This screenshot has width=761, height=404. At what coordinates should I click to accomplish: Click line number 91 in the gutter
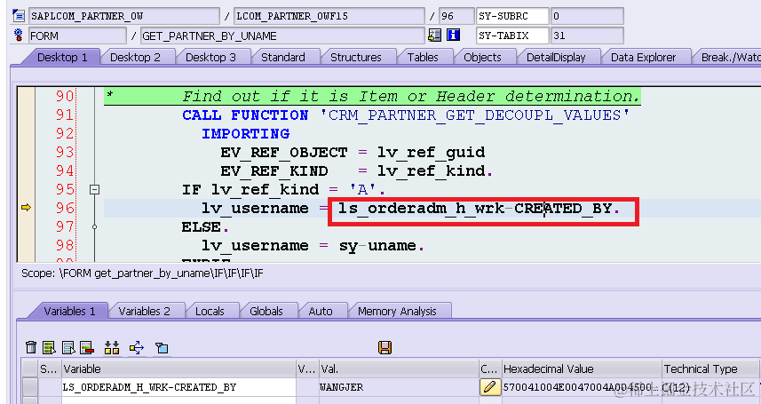click(x=65, y=115)
